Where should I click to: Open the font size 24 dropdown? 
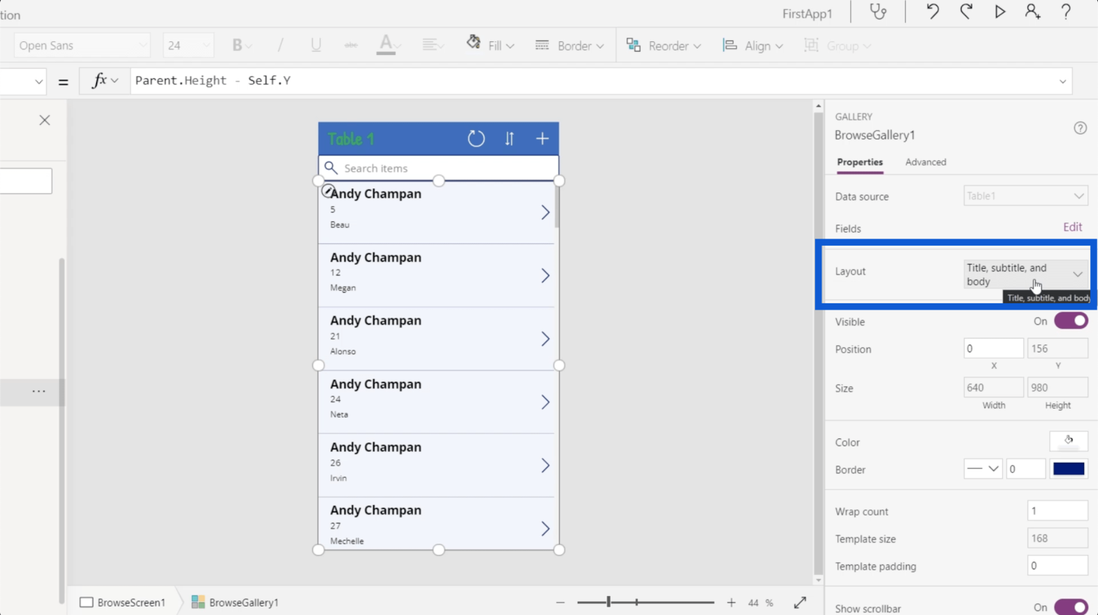click(188, 45)
